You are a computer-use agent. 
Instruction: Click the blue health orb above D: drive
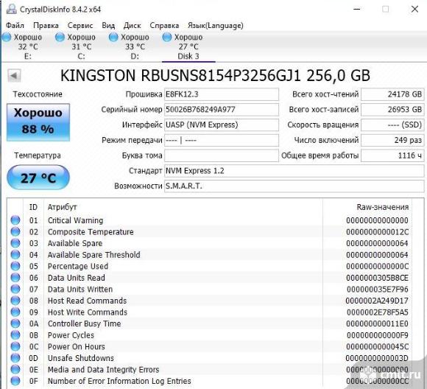[113, 37]
